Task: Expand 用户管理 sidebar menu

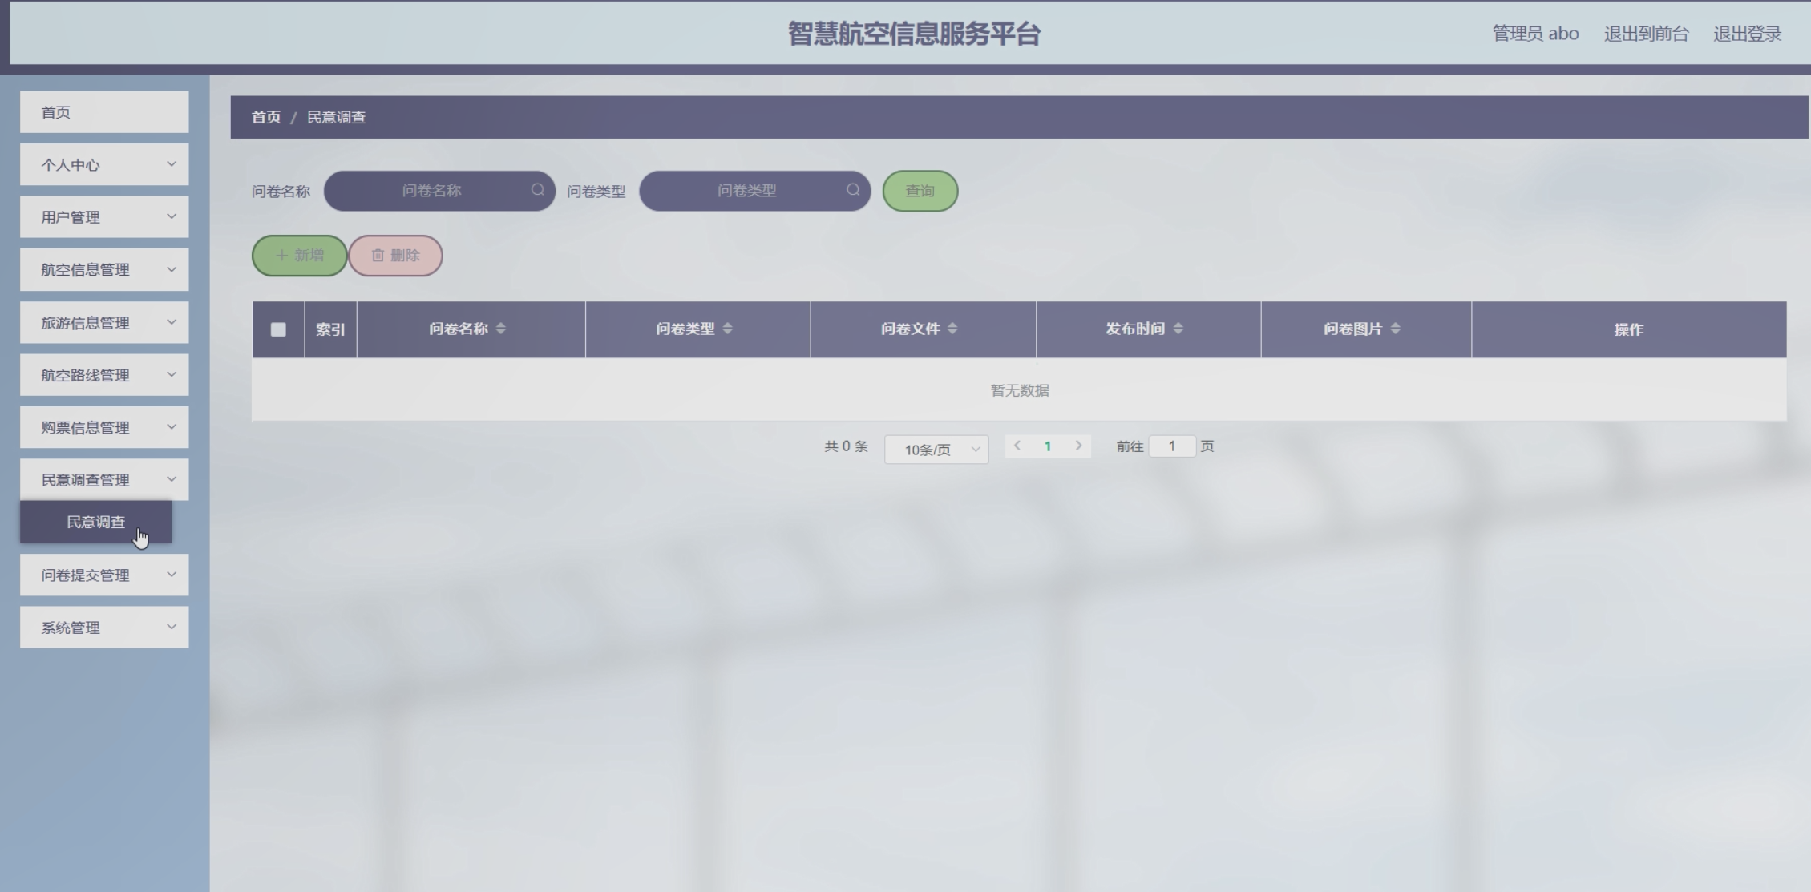Action: [104, 217]
